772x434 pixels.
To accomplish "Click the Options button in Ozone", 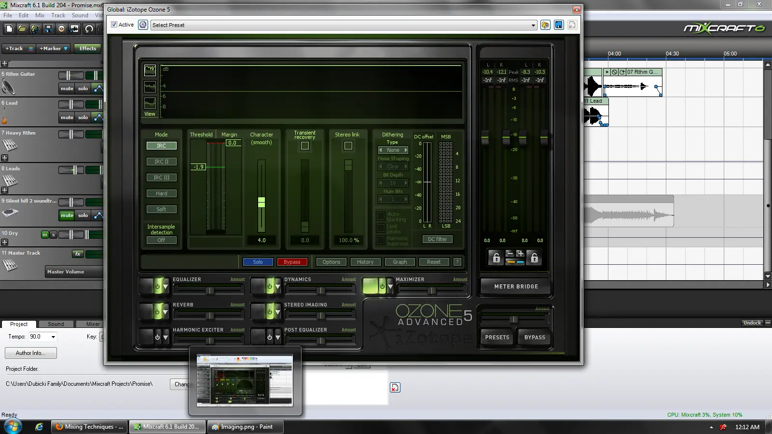I will 331,262.
